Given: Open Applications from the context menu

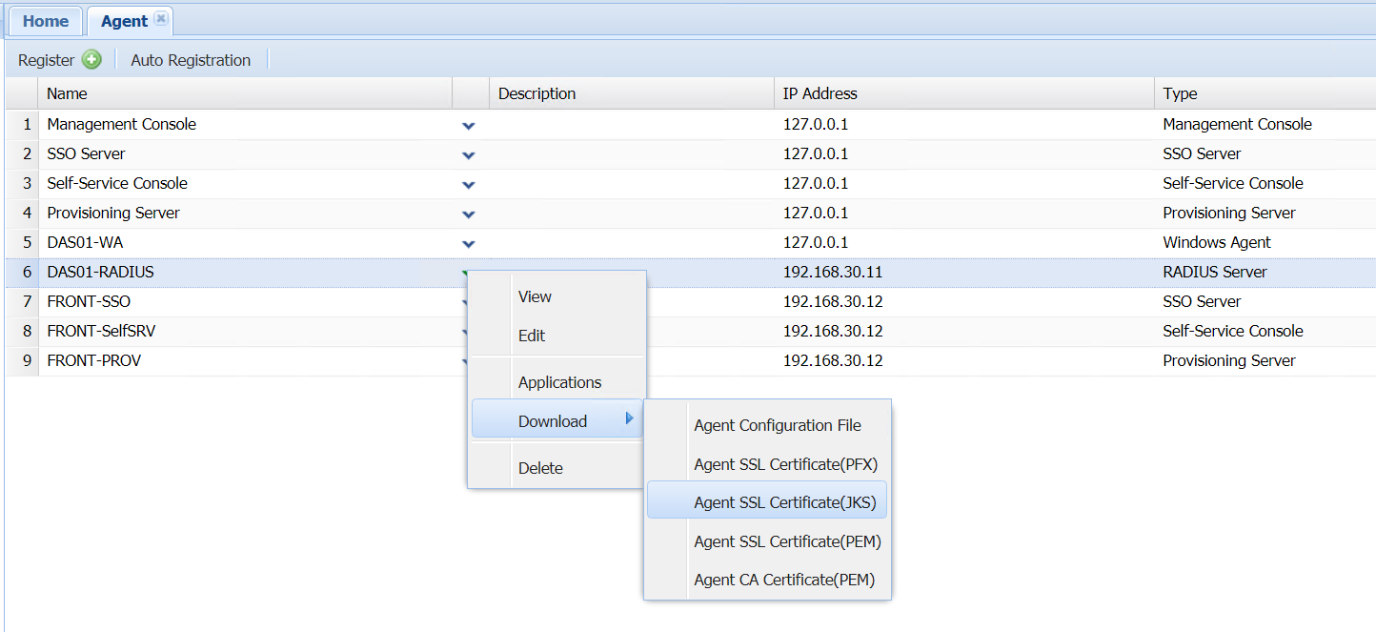Looking at the screenshot, I should click(x=559, y=382).
